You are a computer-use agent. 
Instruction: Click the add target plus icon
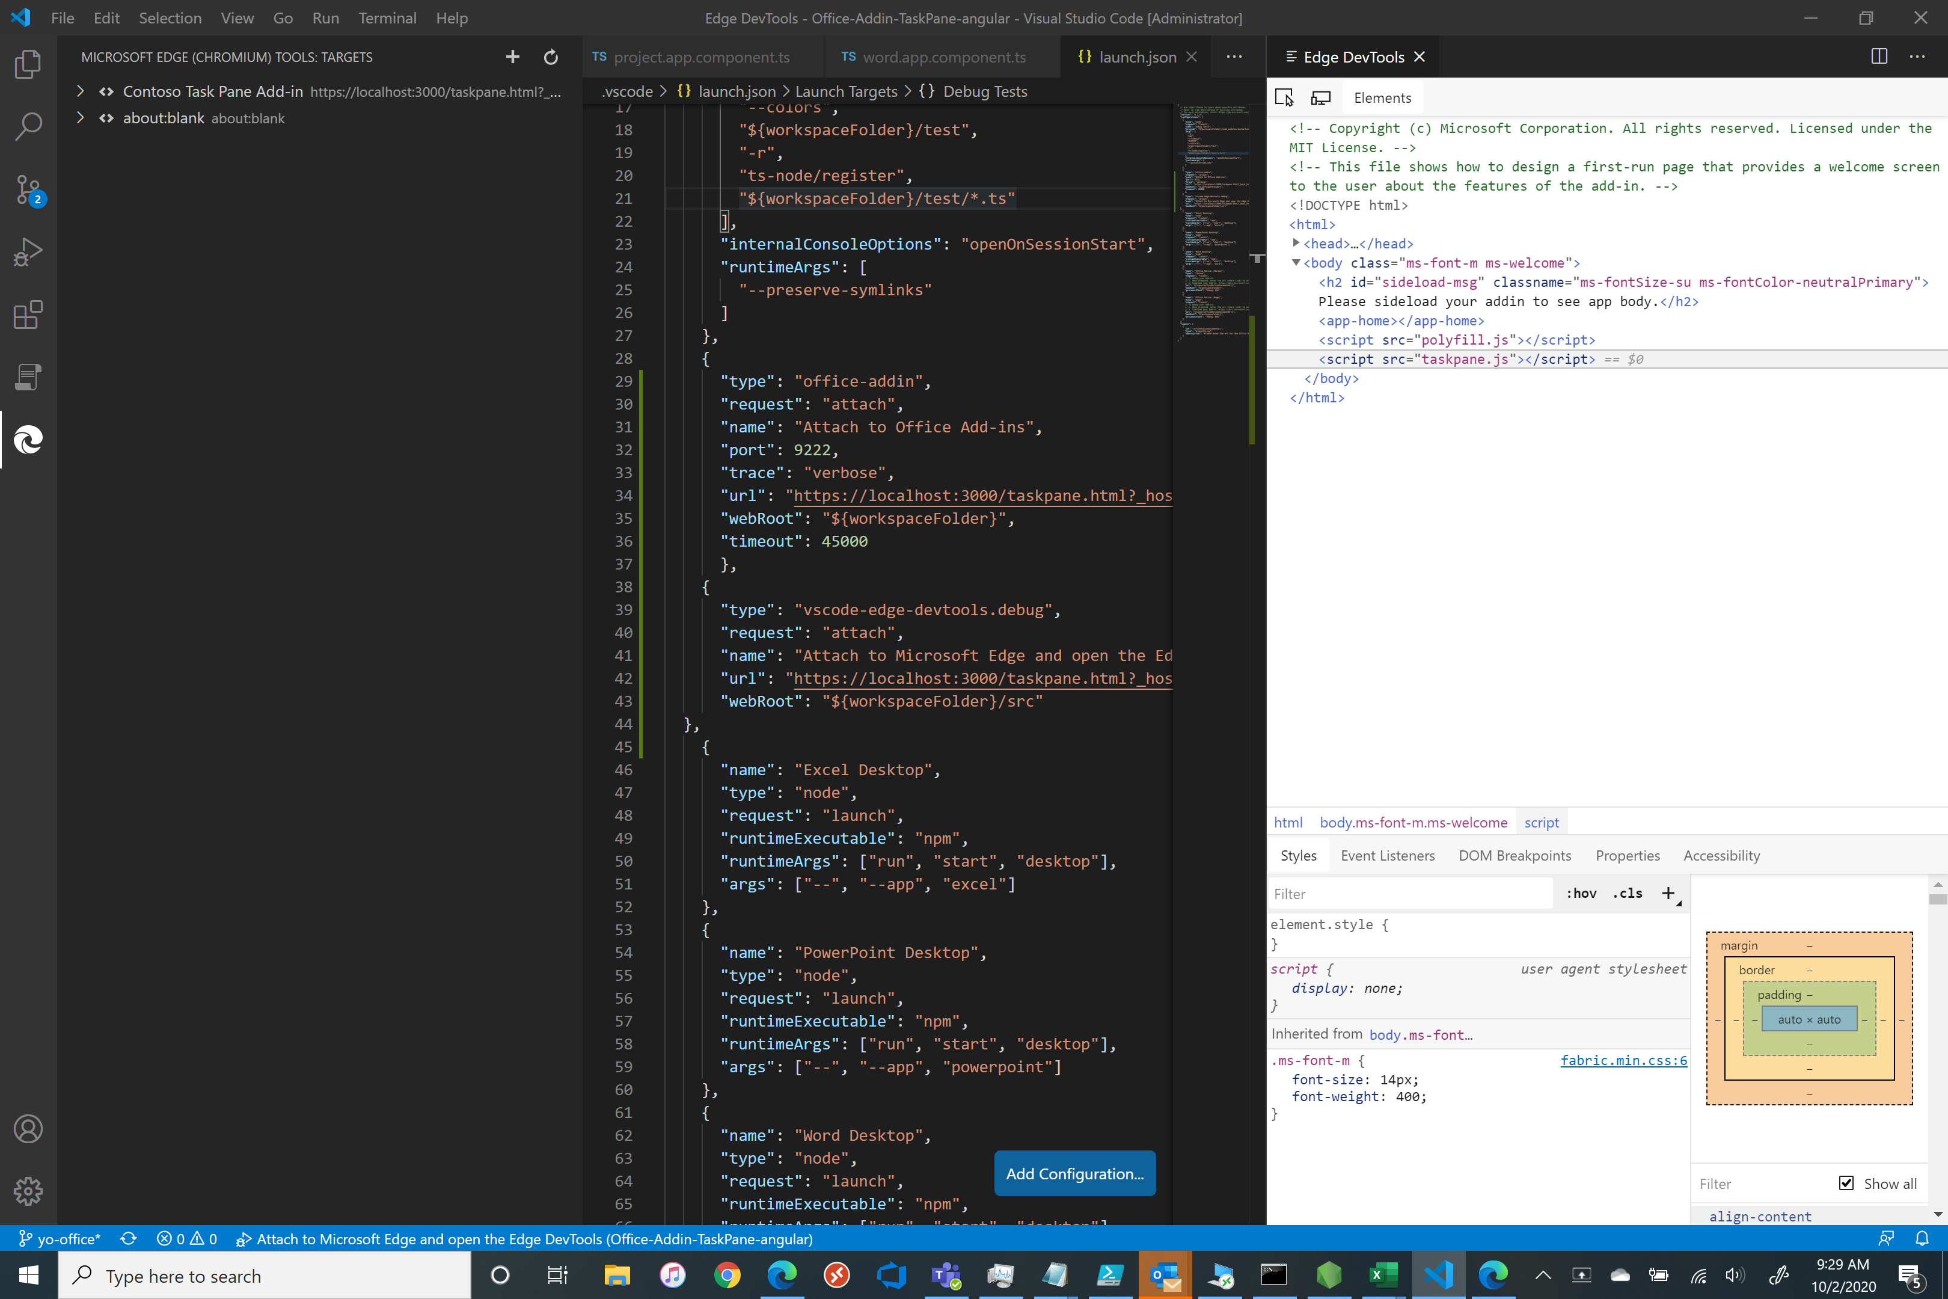tap(513, 57)
